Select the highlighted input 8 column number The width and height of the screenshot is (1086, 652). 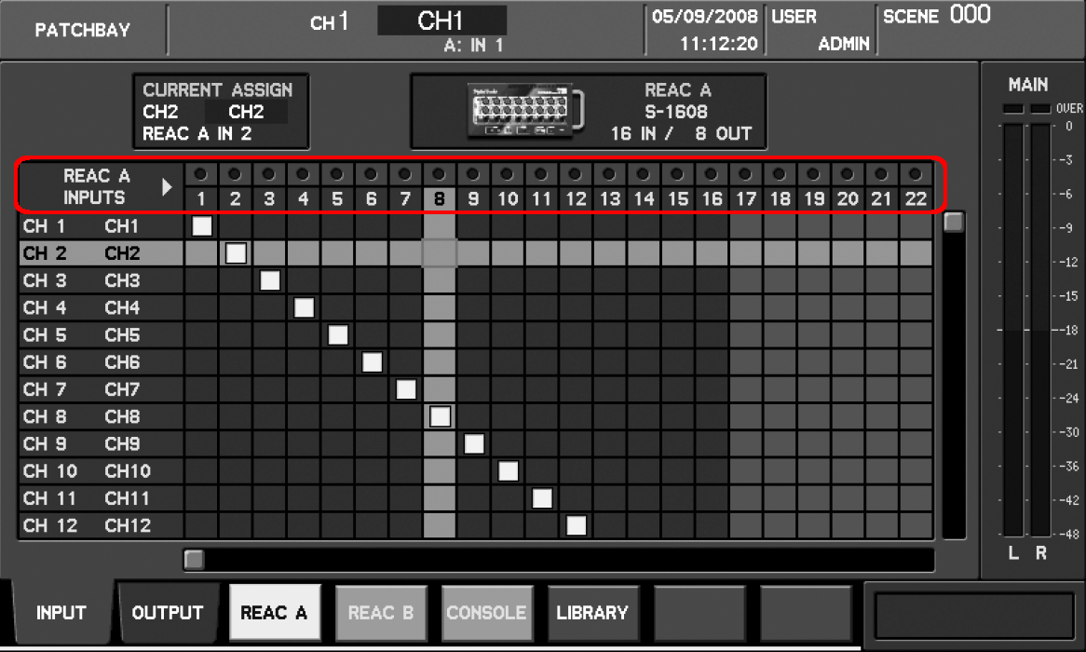tap(439, 197)
